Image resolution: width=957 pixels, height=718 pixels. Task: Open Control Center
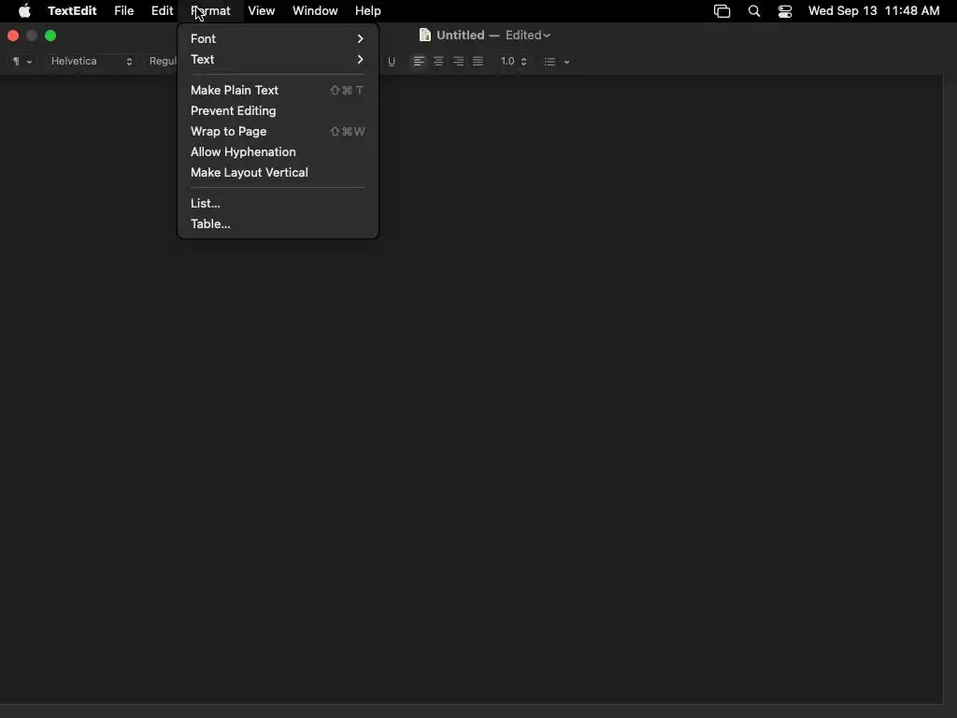point(785,11)
